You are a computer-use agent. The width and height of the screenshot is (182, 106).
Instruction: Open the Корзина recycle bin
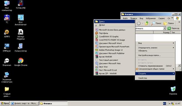[x=173, y=91]
